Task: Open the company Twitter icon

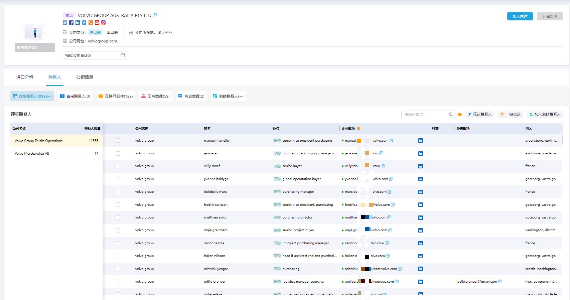Action: (84, 23)
